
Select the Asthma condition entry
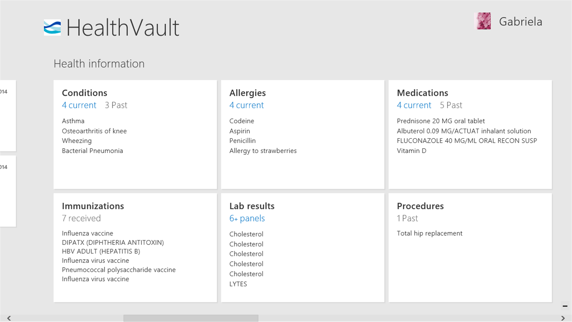click(73, 121)
